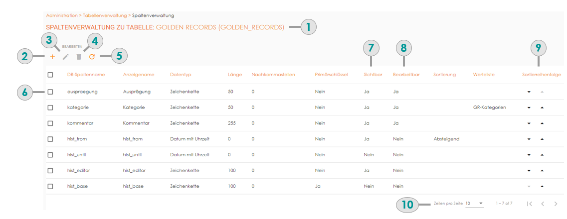Go to next page of results
567x219 pixels.
556,204
